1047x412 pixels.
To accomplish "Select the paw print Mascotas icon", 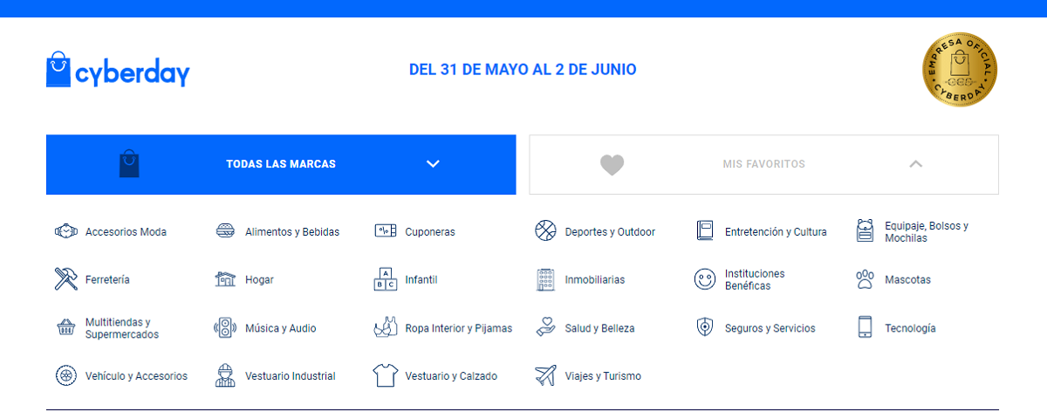I will 865,279.
